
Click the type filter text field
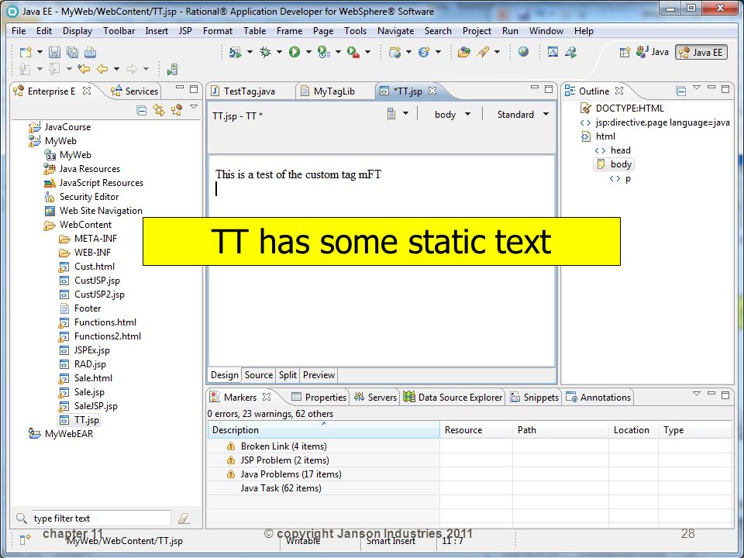tap(101, 518)
